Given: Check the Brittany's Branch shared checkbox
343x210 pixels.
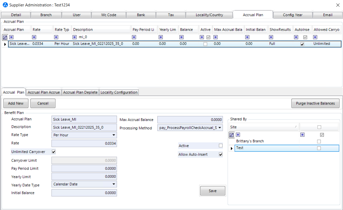Looking at the screenshot, I should (319, 141).
